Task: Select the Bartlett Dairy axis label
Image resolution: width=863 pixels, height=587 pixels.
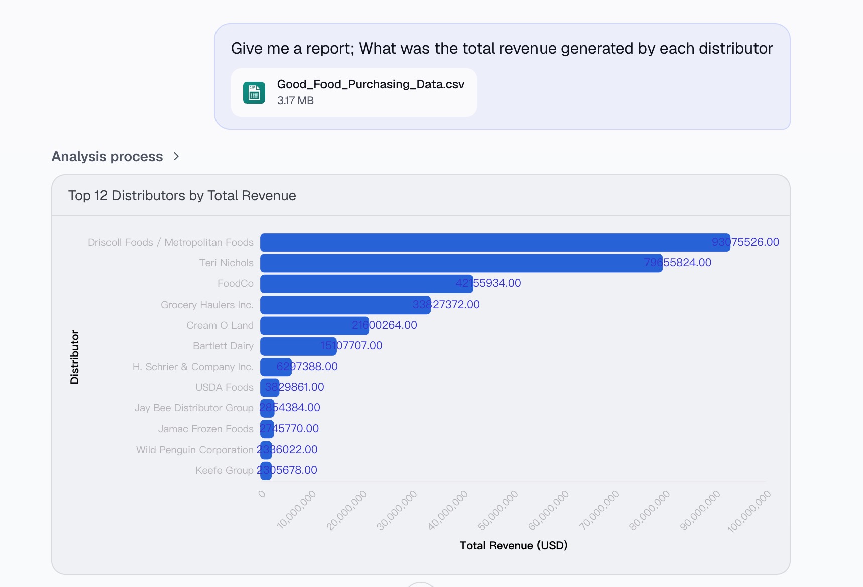Action: click(223, 346)
